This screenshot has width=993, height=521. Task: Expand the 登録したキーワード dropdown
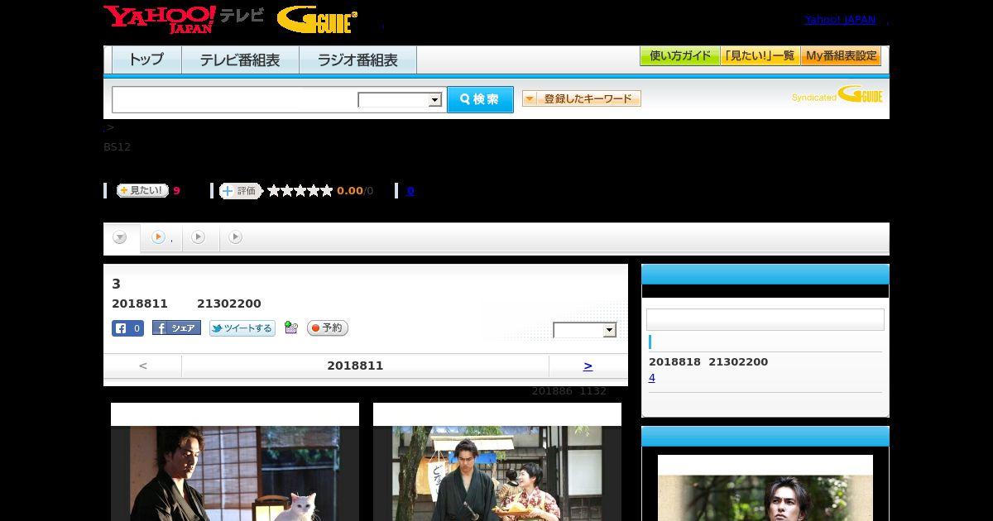pos(582,98)
